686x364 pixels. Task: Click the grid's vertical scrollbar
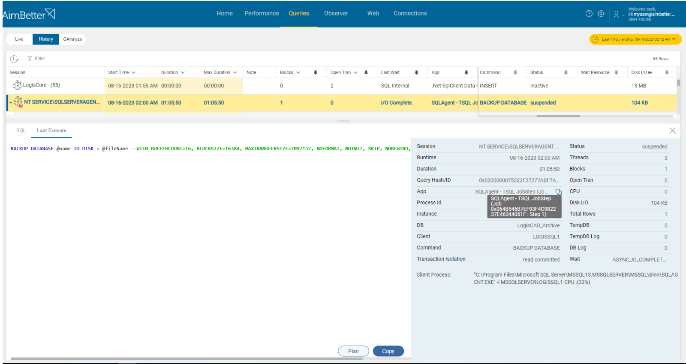click(679, 83)
